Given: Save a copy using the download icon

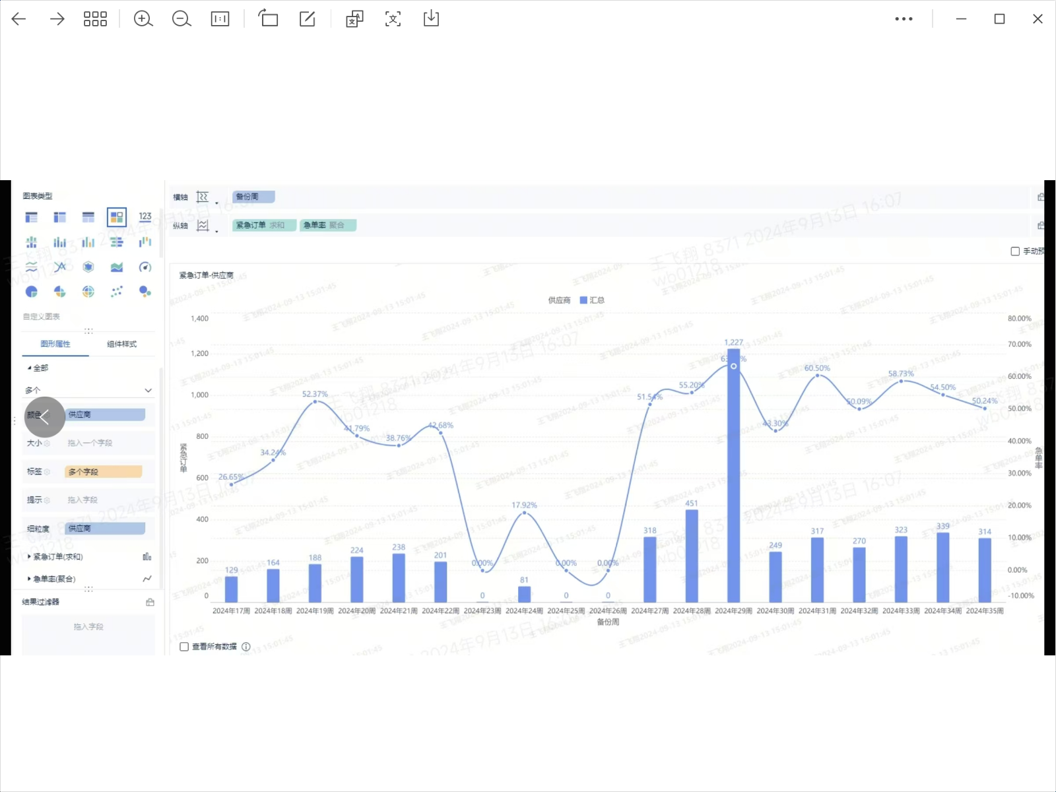Looking at the screenshot, I should [431, 18].
